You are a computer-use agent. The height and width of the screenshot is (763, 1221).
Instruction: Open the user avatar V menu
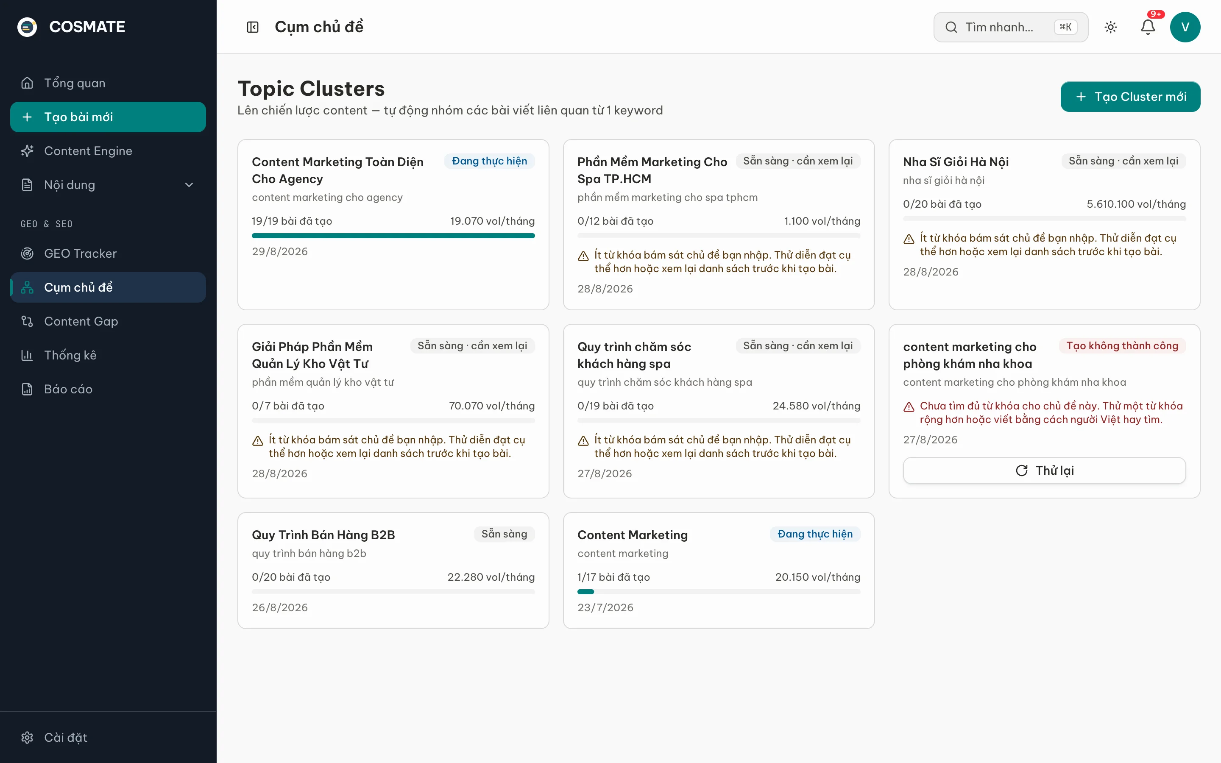click(x=1185, y=27)
